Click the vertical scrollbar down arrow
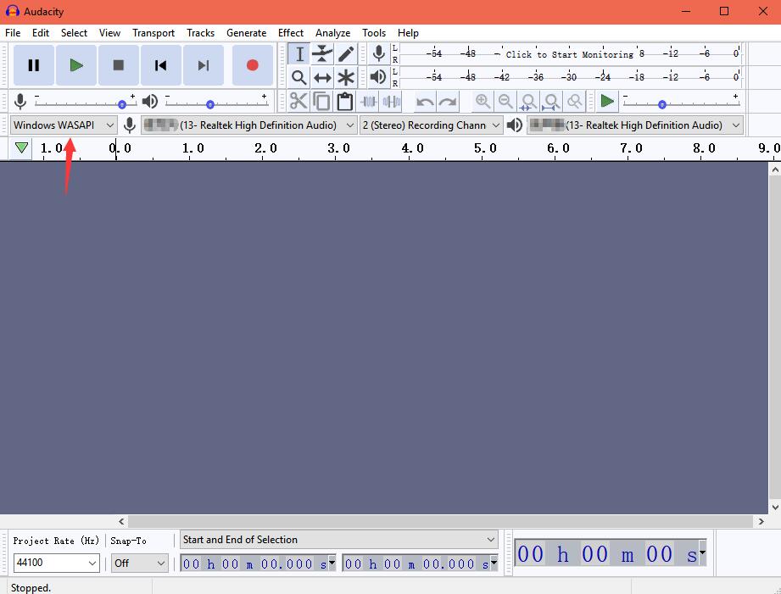The image size is (781, 594). coord(775,508)
